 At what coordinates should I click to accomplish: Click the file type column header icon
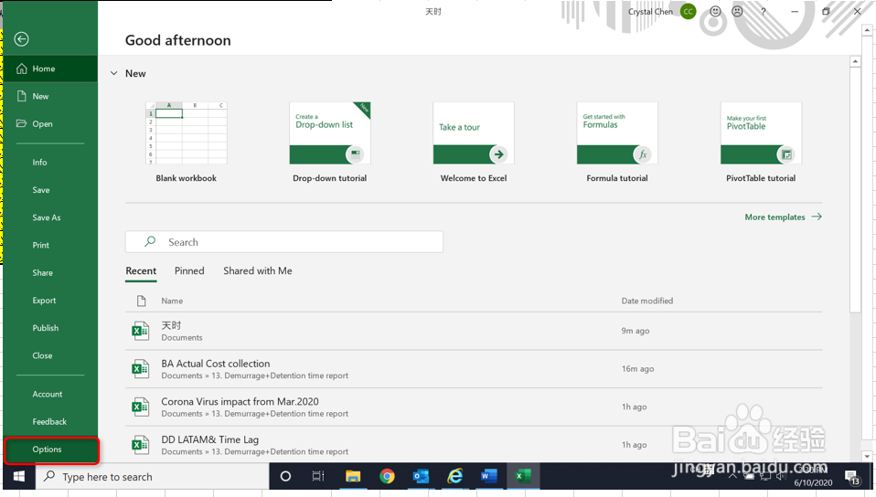coord(142,301)
